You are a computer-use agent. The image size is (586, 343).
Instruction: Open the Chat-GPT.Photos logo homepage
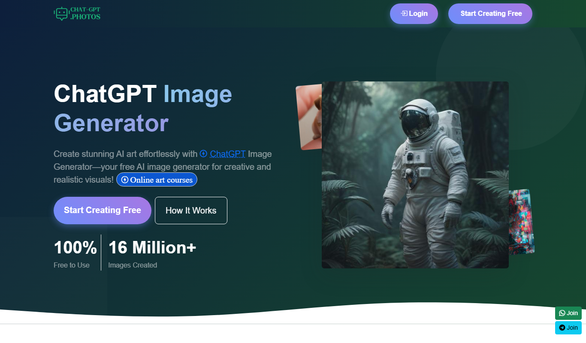(x=77, y=14)
